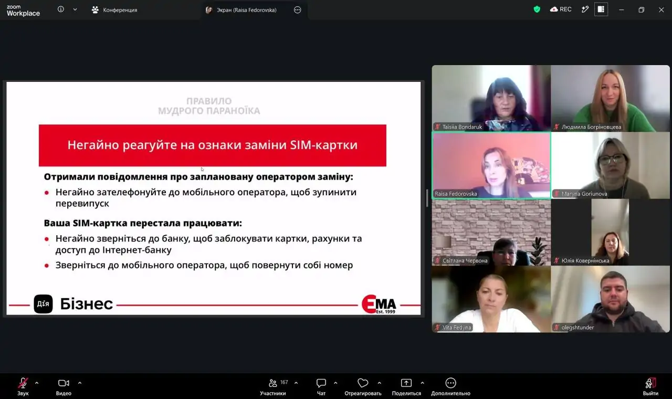Select Світлана Червона video tile
This screenshot has height=399, width=672.
491,232
